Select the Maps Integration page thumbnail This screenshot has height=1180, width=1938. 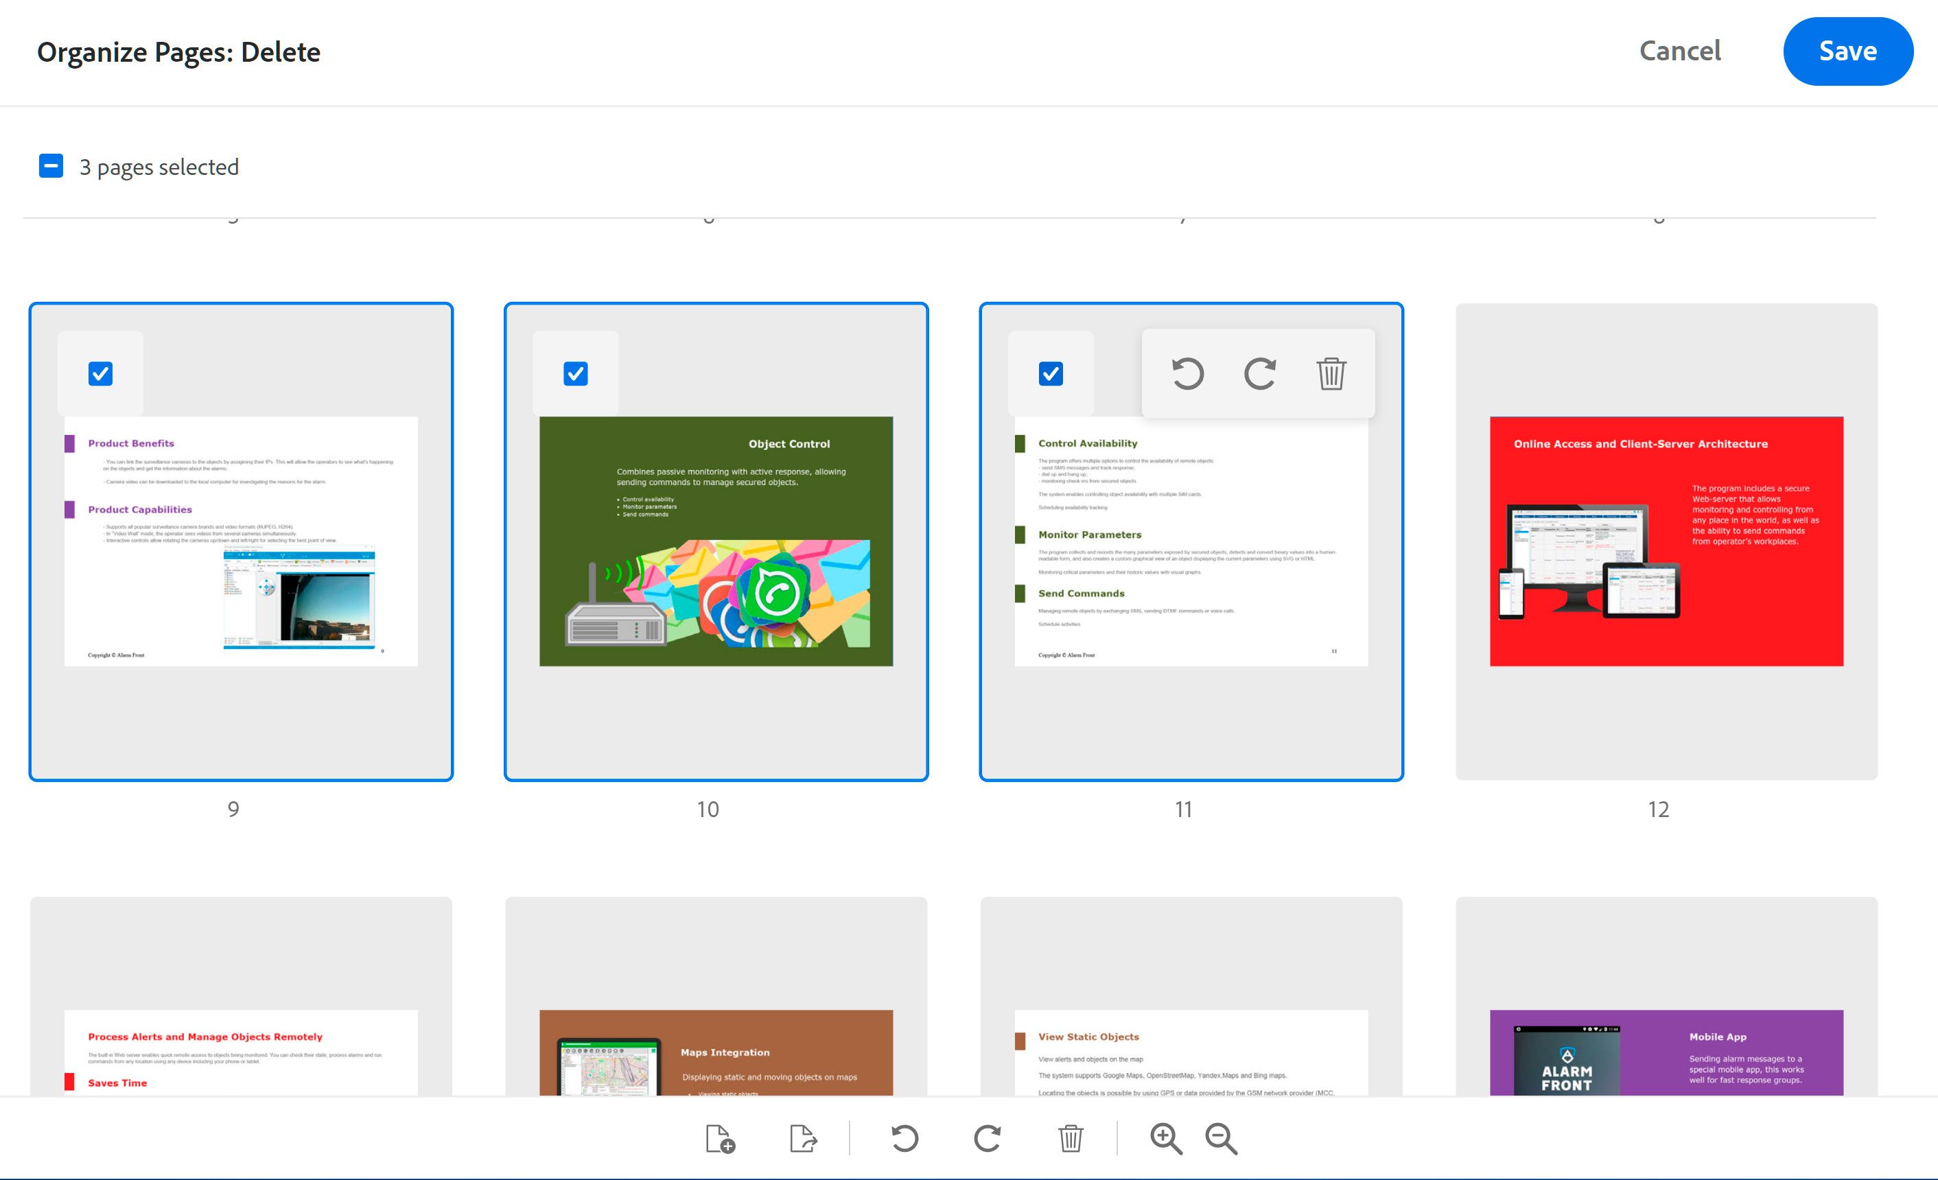716,996
